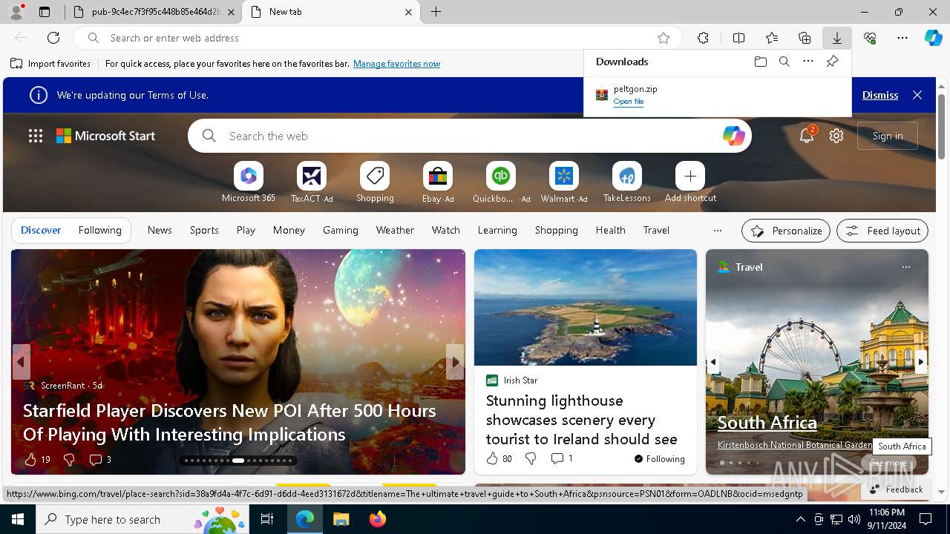Open the Personalize button
Screen dimensions: 950x534
pos(786,231)
